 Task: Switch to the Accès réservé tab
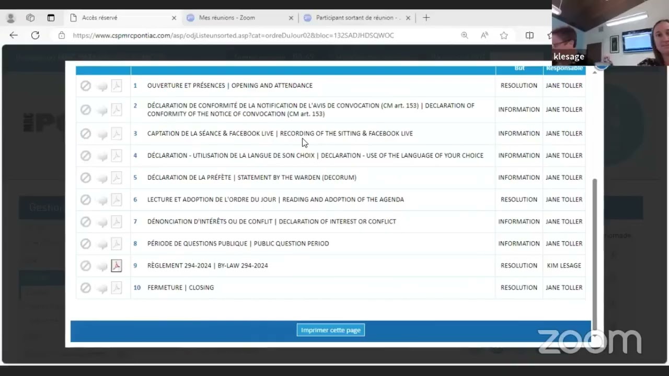(x=123, y=18)
